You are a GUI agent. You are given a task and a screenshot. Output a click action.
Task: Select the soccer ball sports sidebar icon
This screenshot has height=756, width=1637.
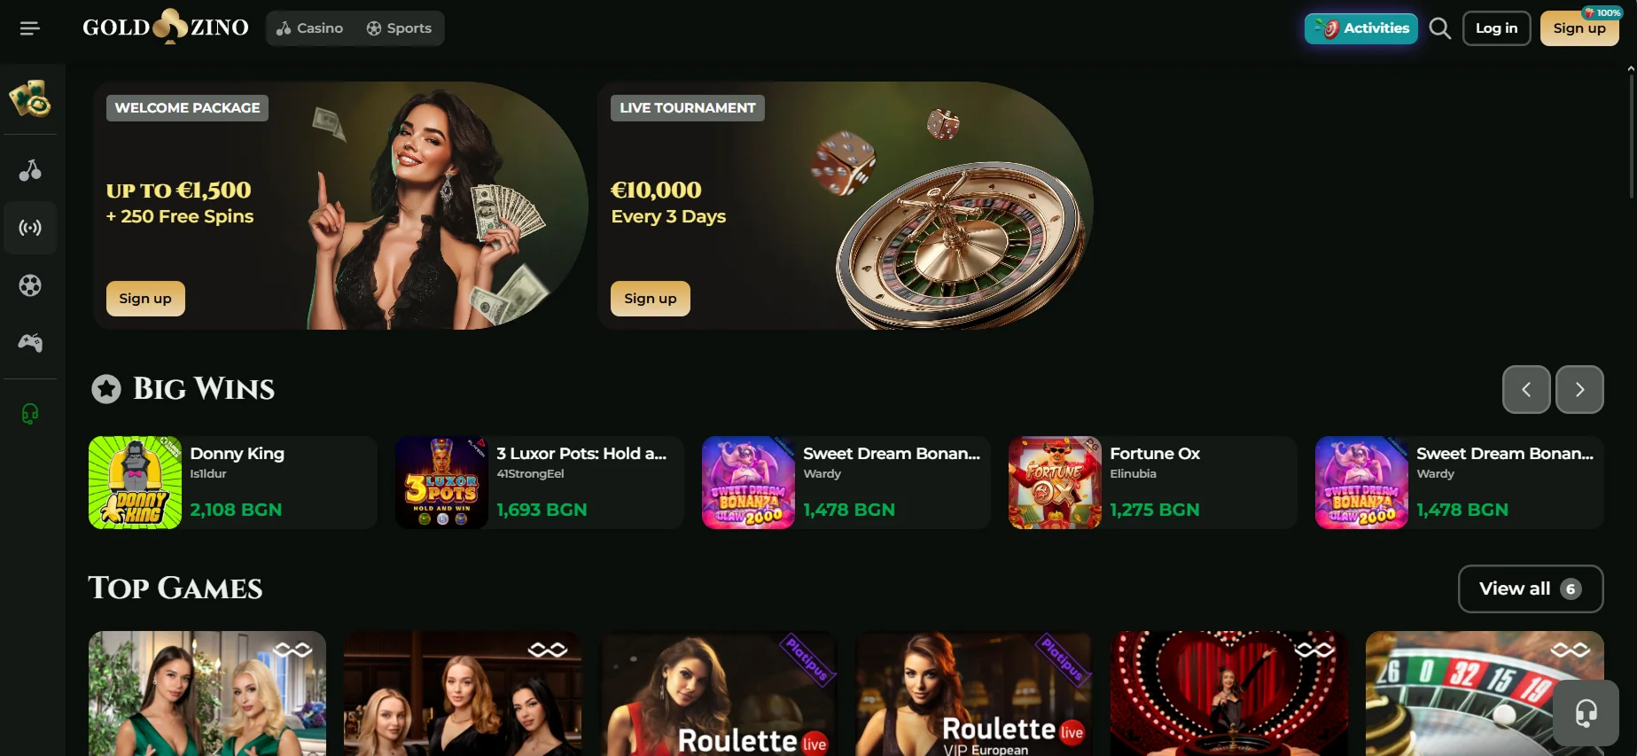30,285
